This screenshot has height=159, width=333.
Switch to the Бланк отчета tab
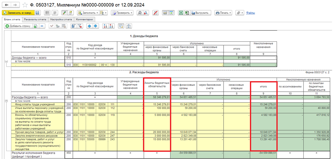tap(12, 19)
